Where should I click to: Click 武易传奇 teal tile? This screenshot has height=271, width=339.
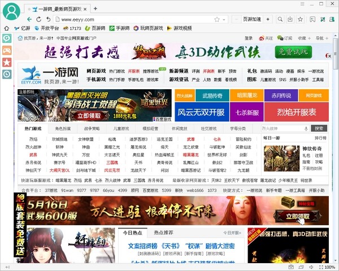[x=212, y=95]
